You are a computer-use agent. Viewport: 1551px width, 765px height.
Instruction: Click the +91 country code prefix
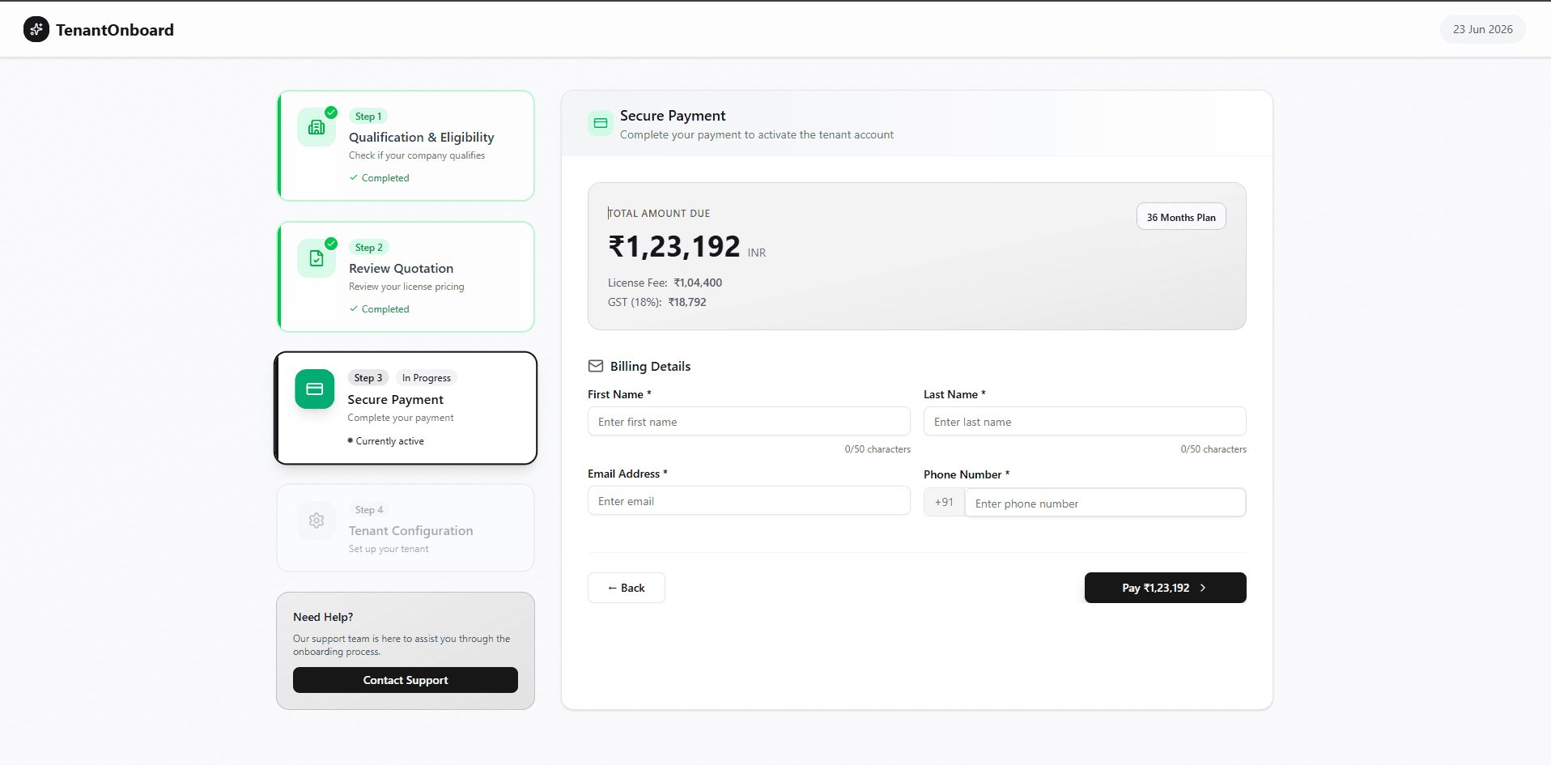944,502
